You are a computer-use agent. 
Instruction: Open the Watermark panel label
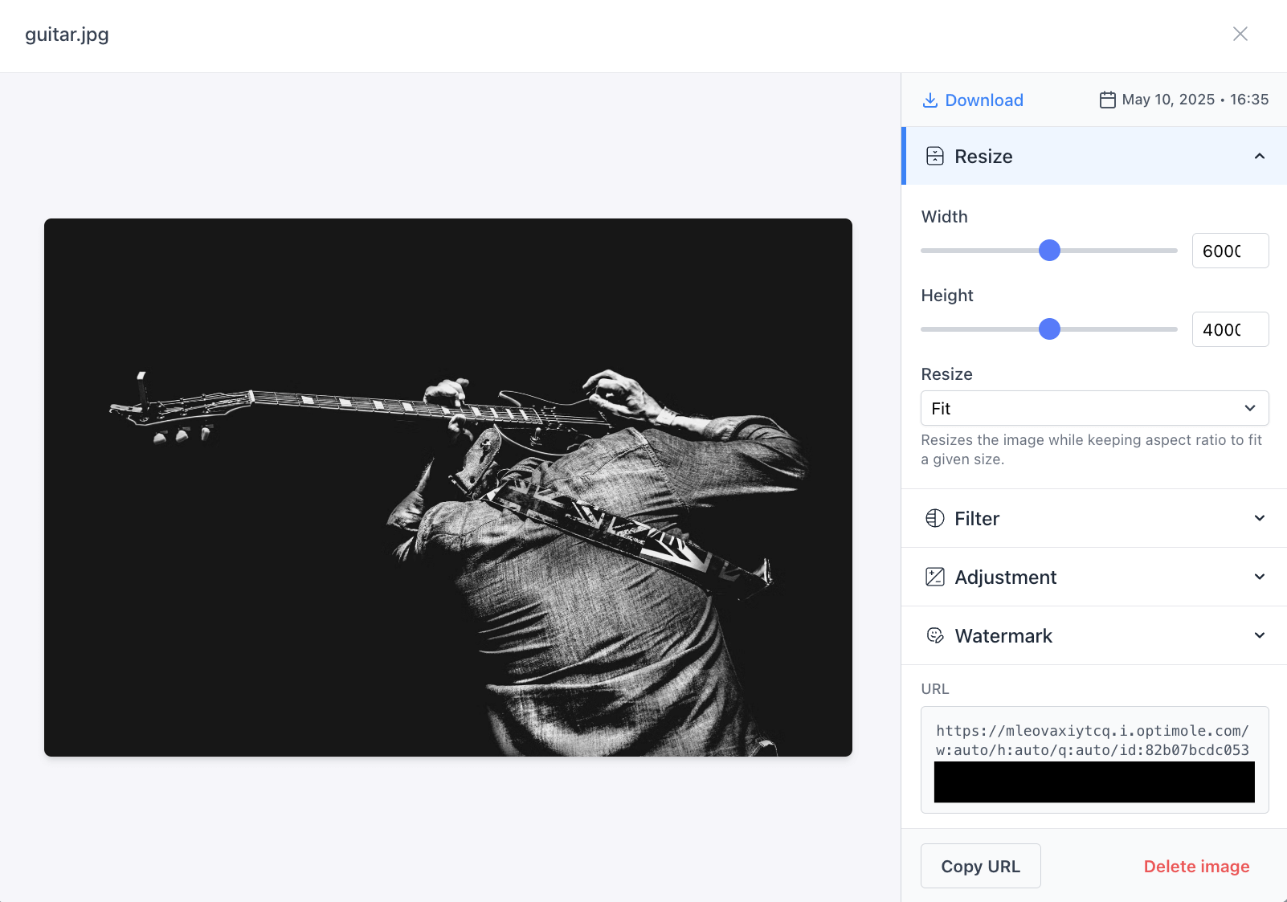click(1003, 636)
